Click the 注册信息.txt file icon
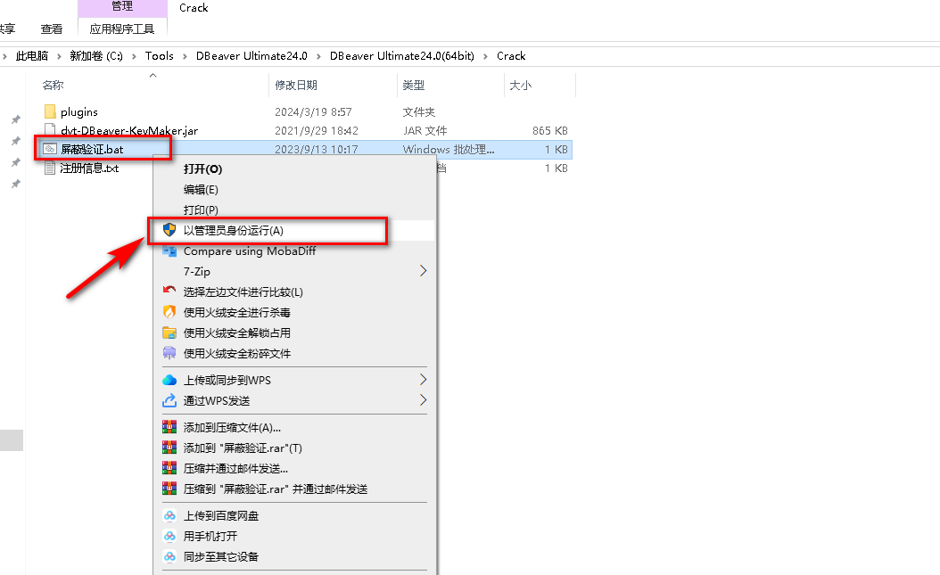940x575 pixels. pyautogui.click(x=50, y=168)
